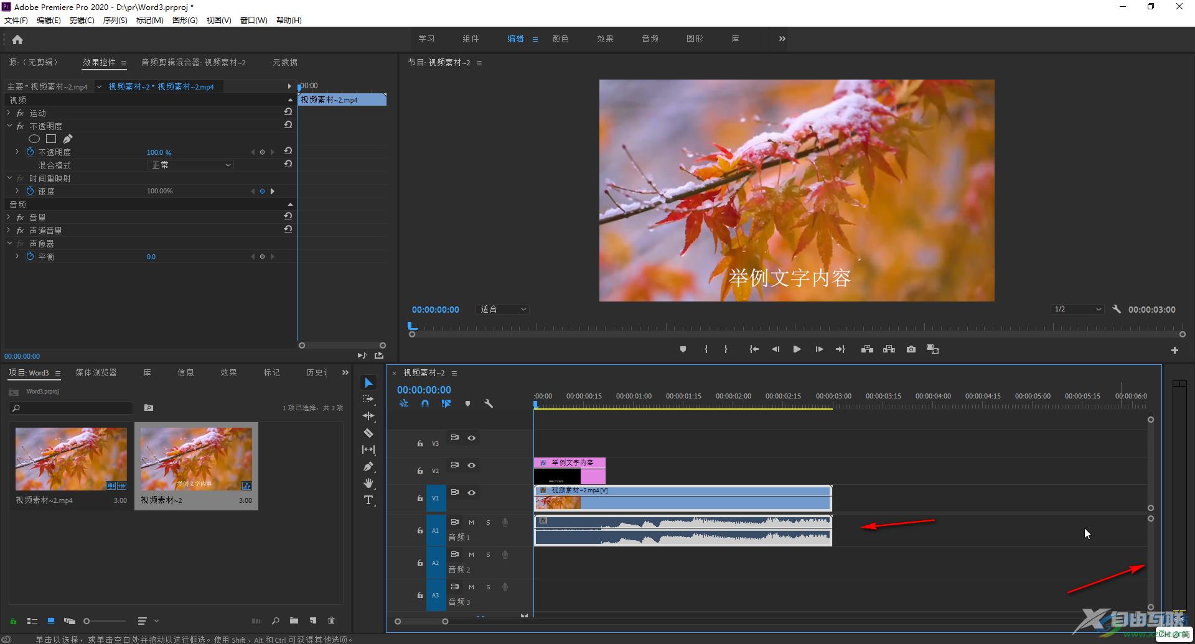
Task: Toggle V3 track output eye
Action: pos(472,438)
